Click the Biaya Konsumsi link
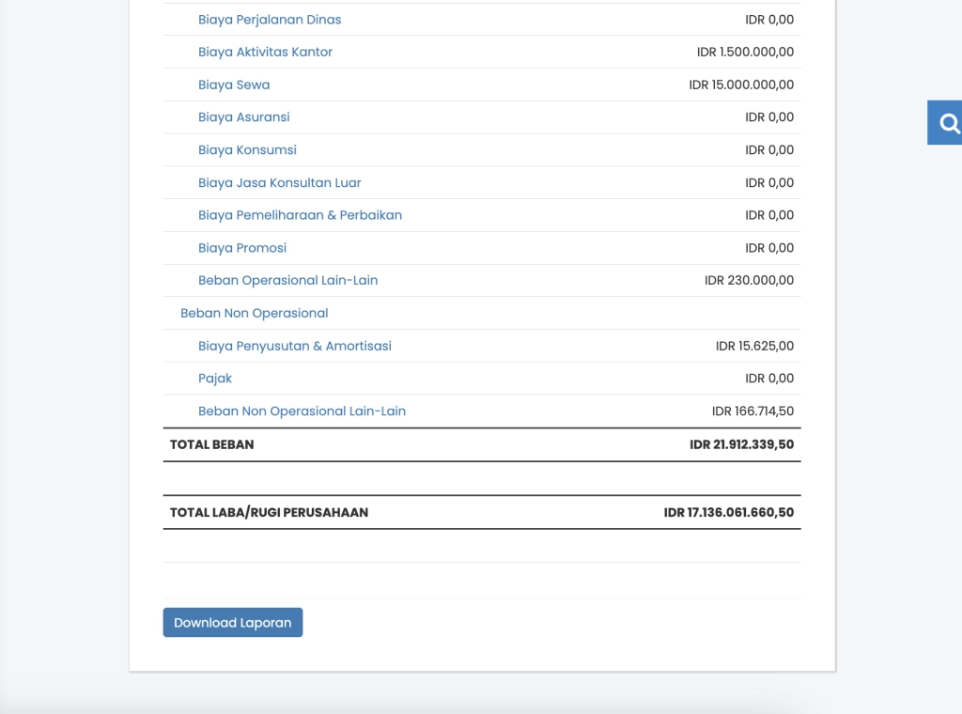962x714 pixels. 247,150
